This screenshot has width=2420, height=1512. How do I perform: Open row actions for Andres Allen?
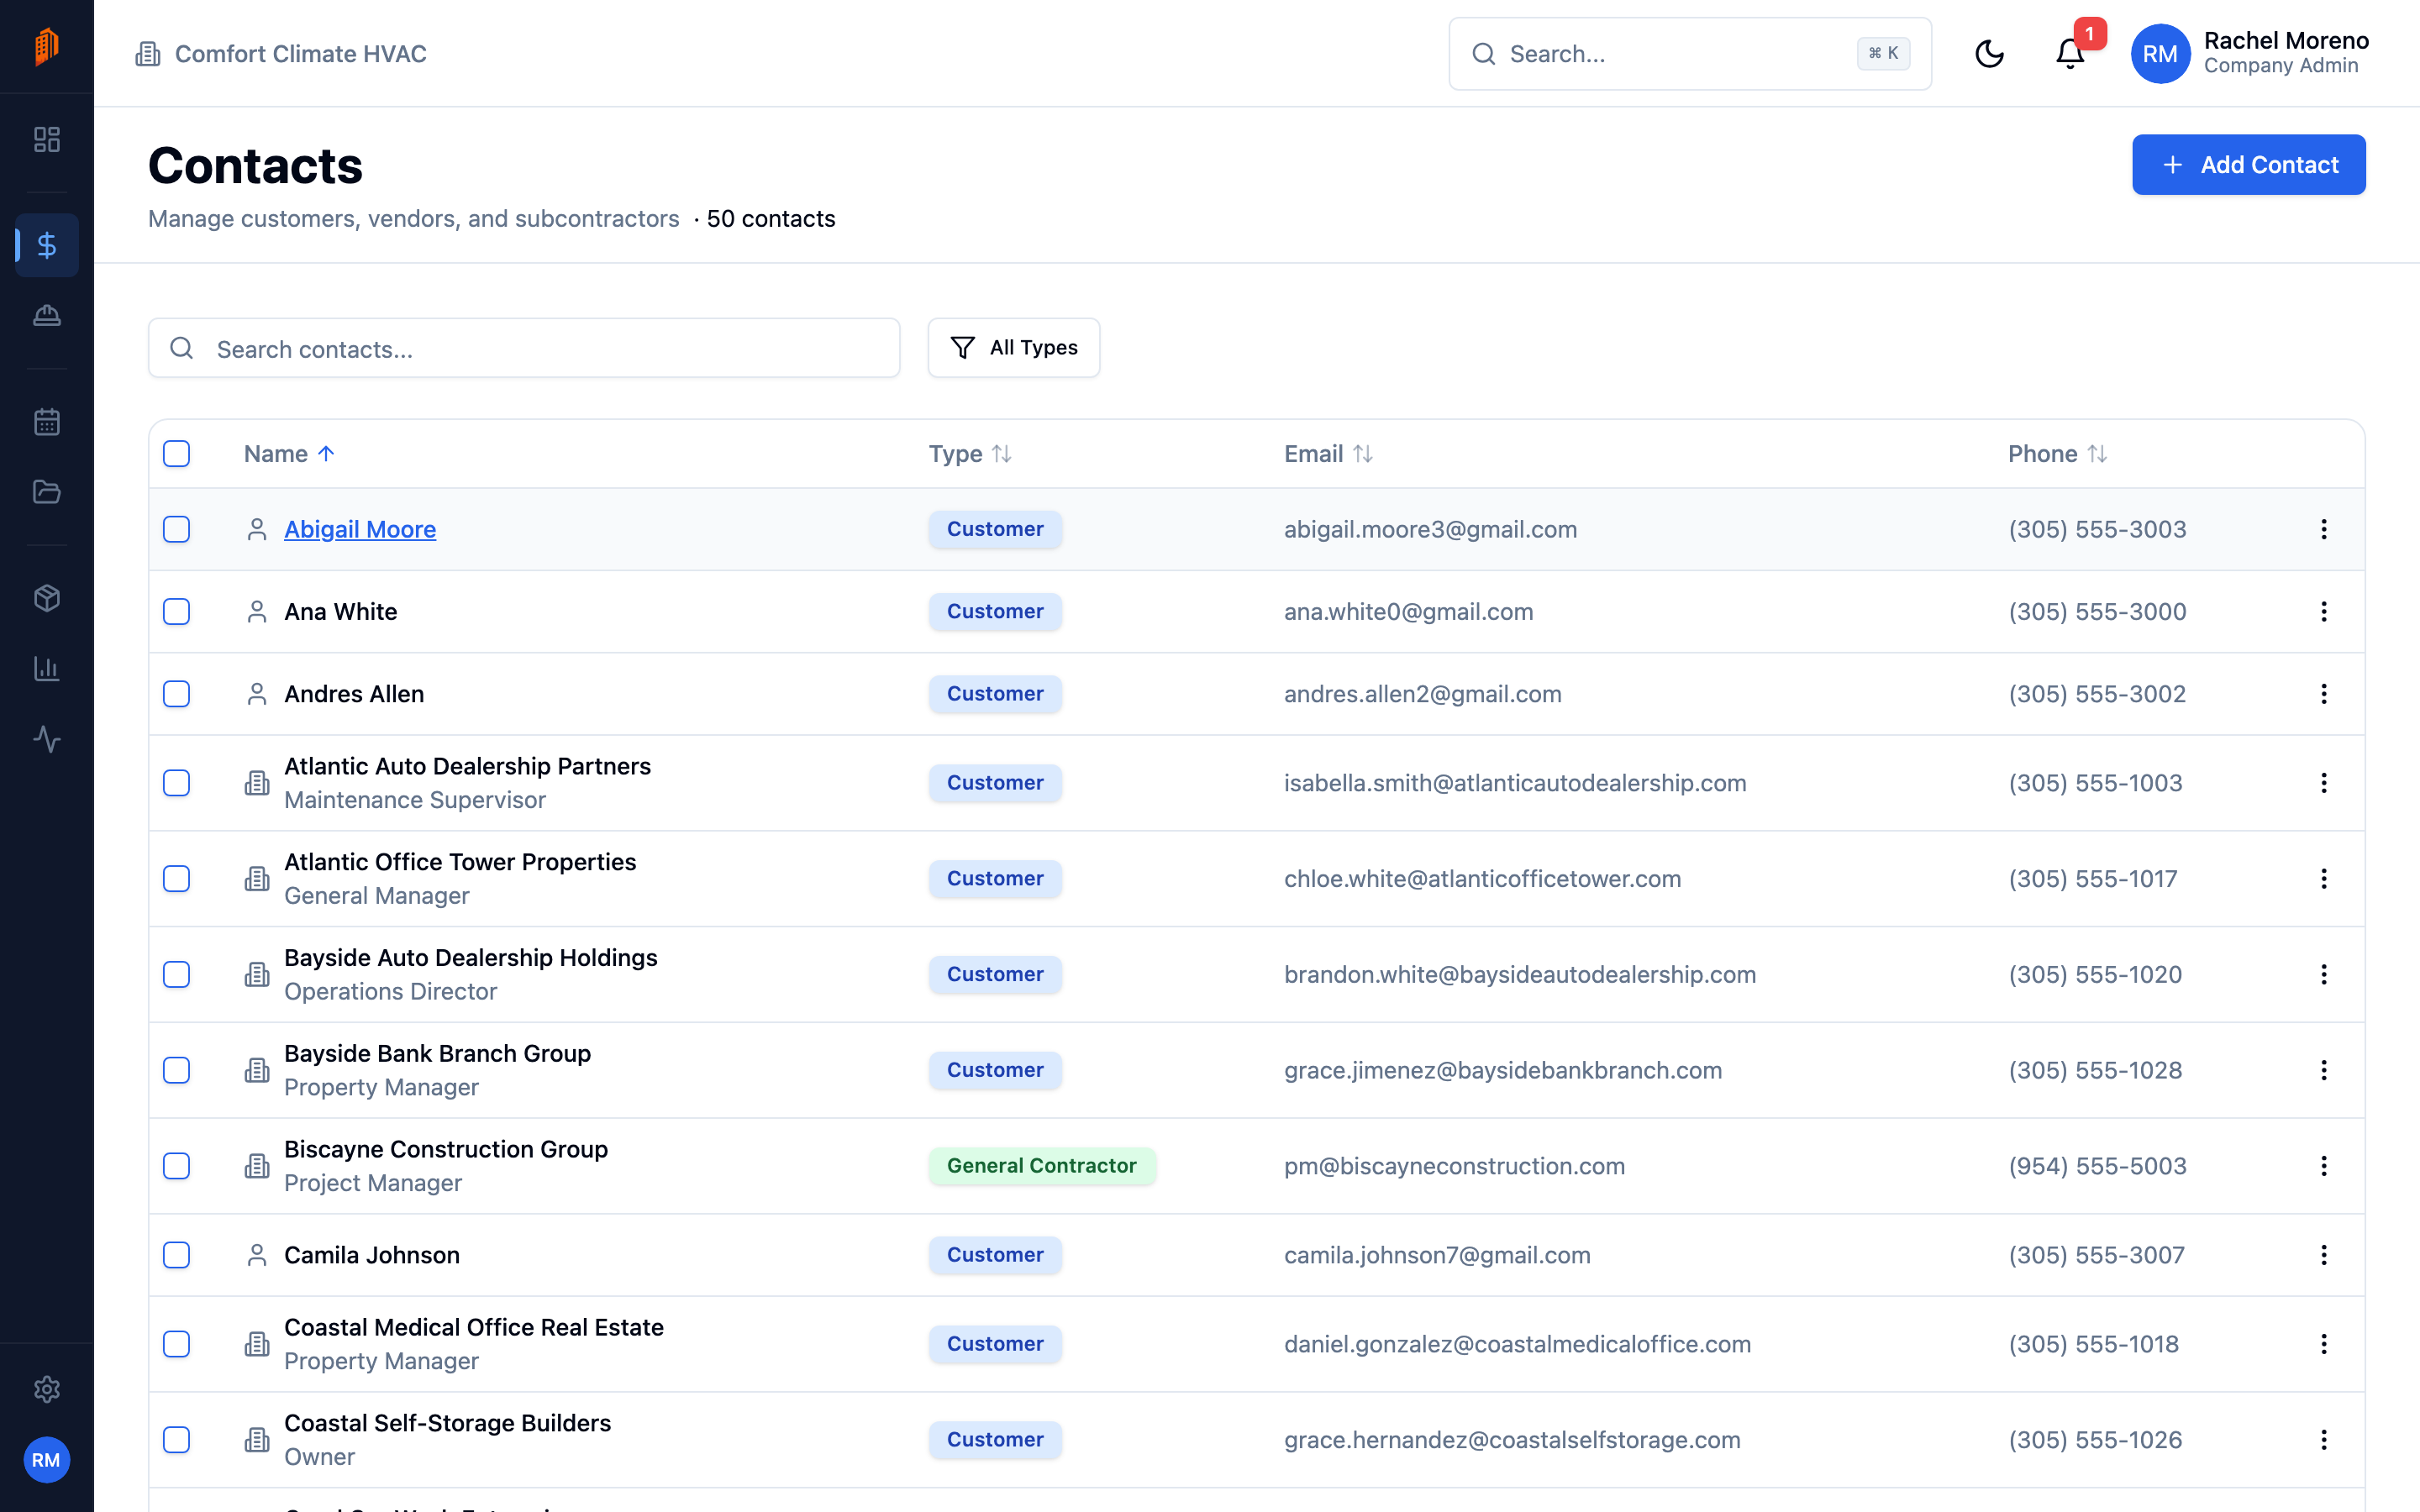[x=2324, y=694]
